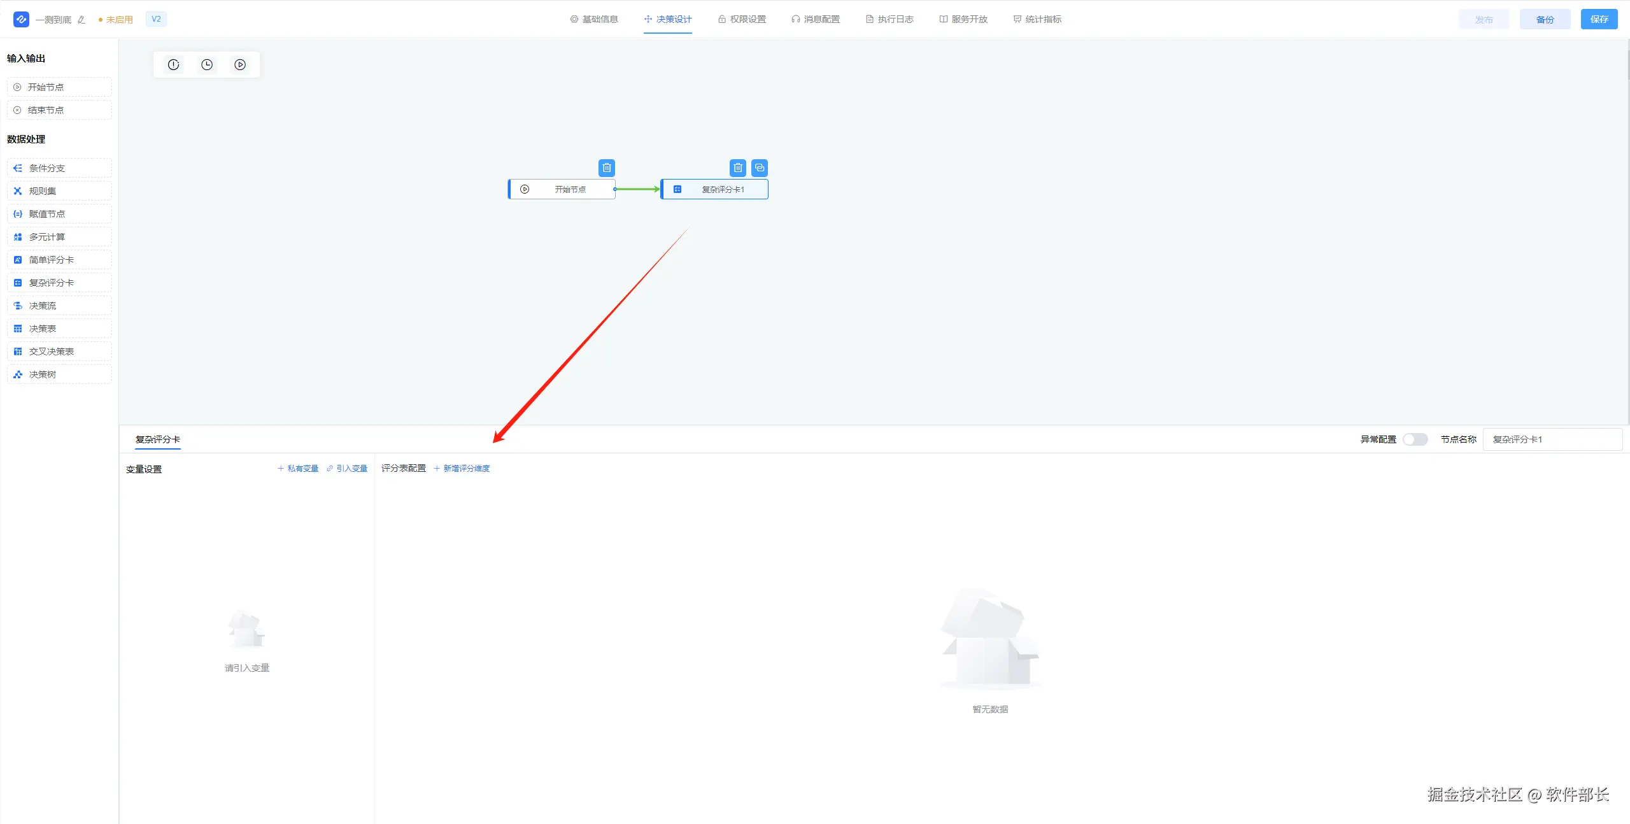Toggle the 异常配置 switch
This screenshot has width=1630, height=824.
click(1415, 439)
